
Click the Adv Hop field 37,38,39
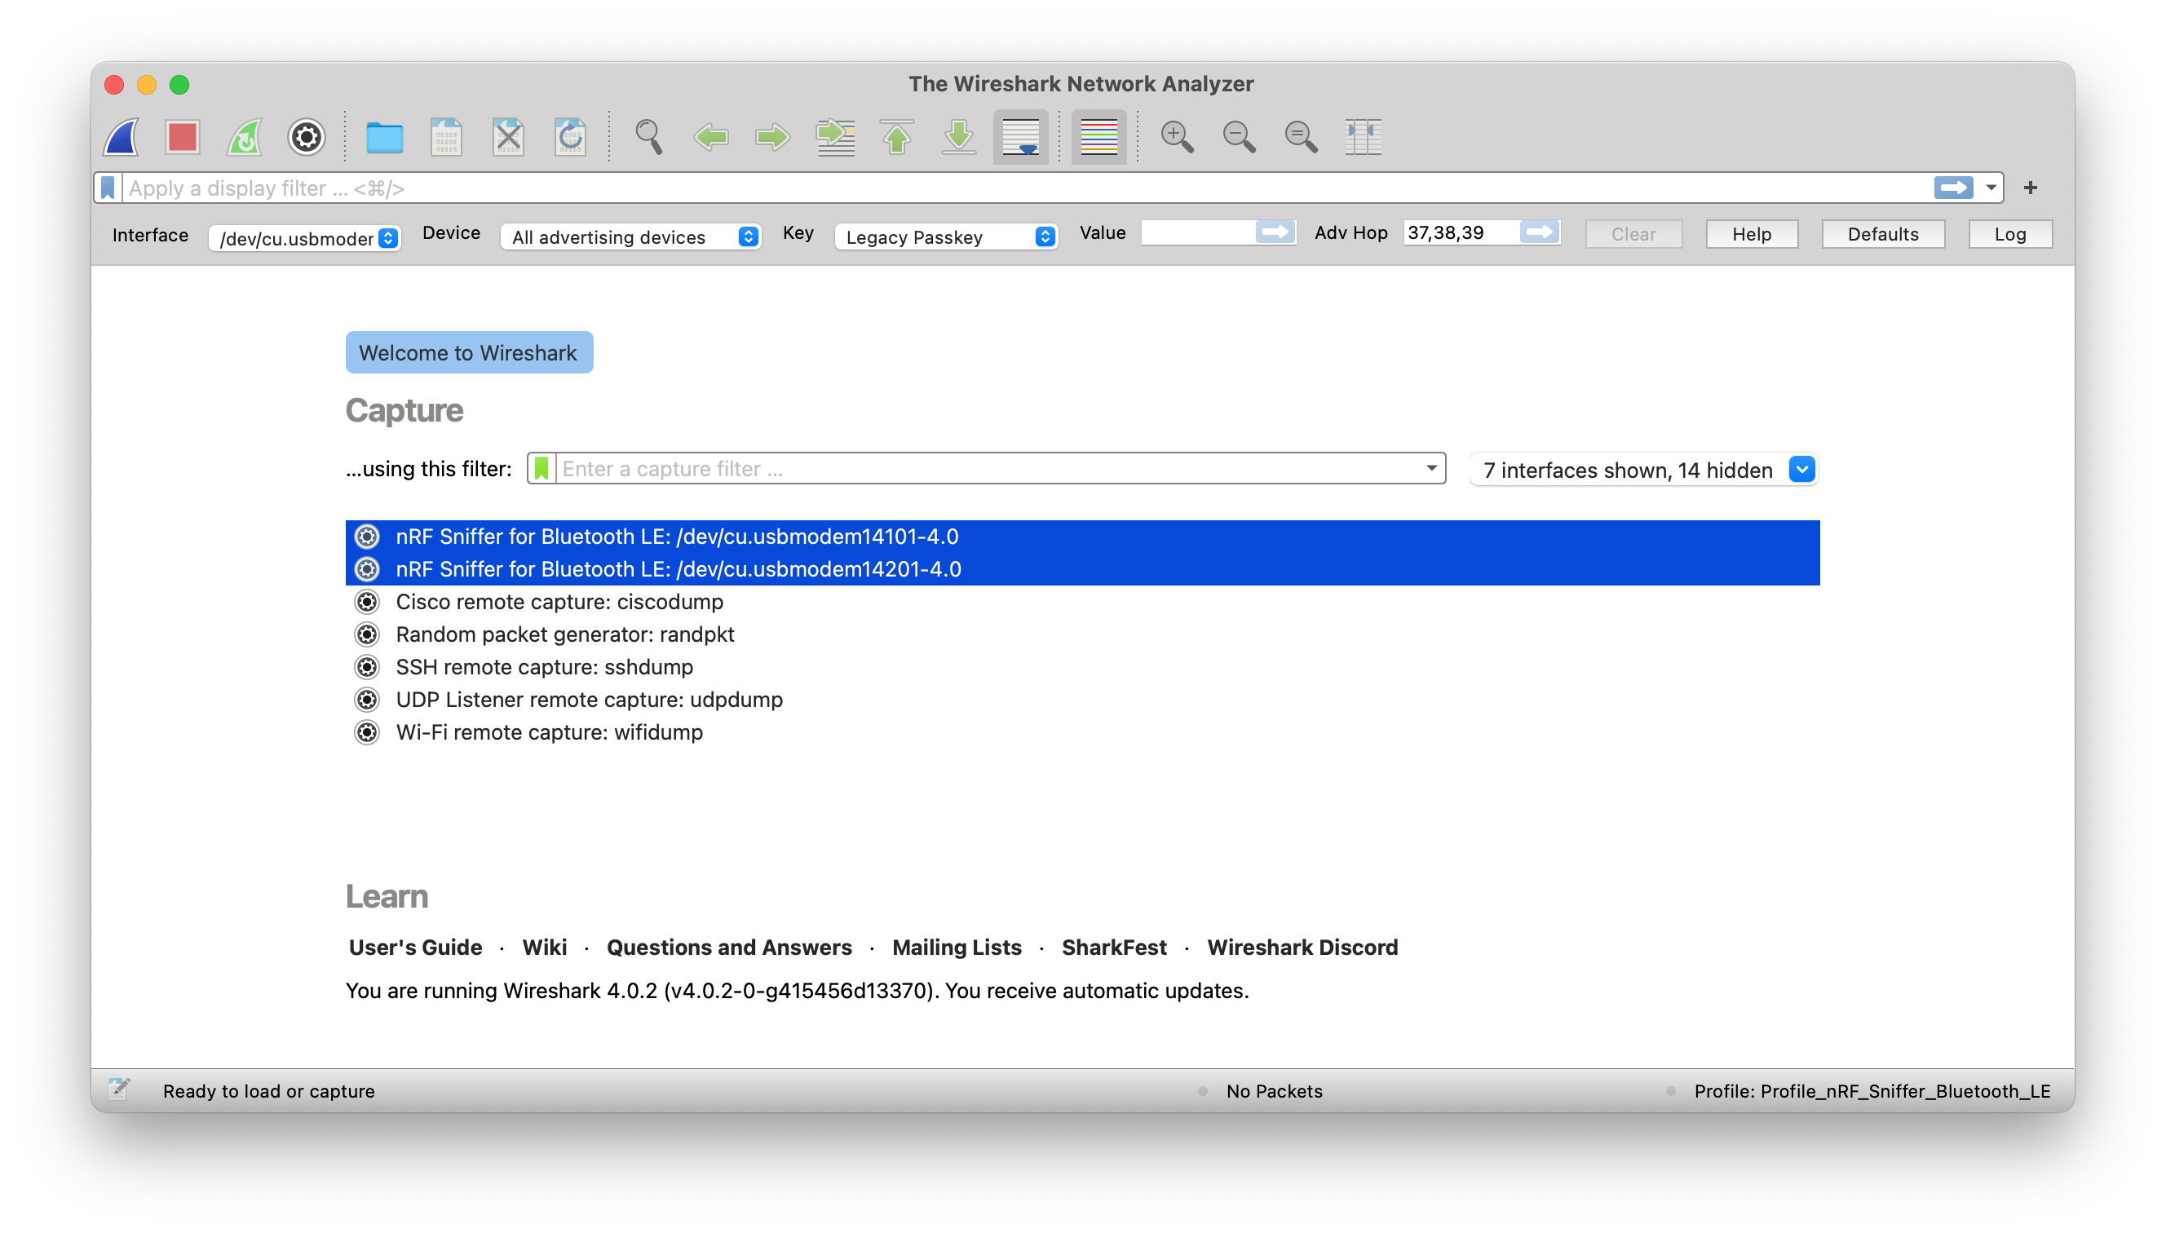point(1461,233)
